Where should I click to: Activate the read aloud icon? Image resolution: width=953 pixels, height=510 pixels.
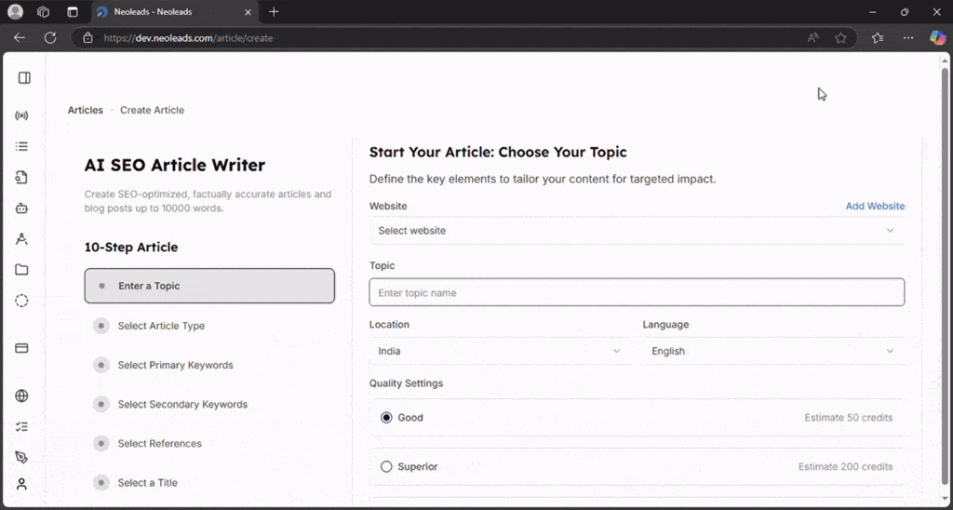tap(813, 37)
